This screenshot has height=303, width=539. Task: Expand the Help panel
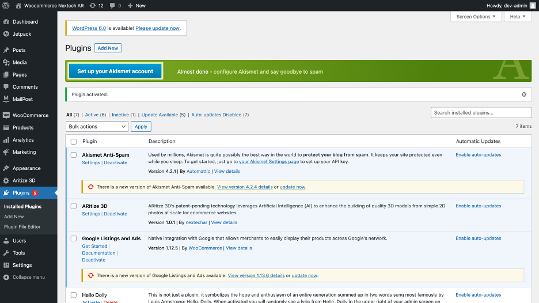pos(517,17)
